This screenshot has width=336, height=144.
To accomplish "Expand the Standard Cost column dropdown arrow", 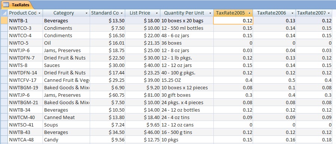I will [122, 13].
